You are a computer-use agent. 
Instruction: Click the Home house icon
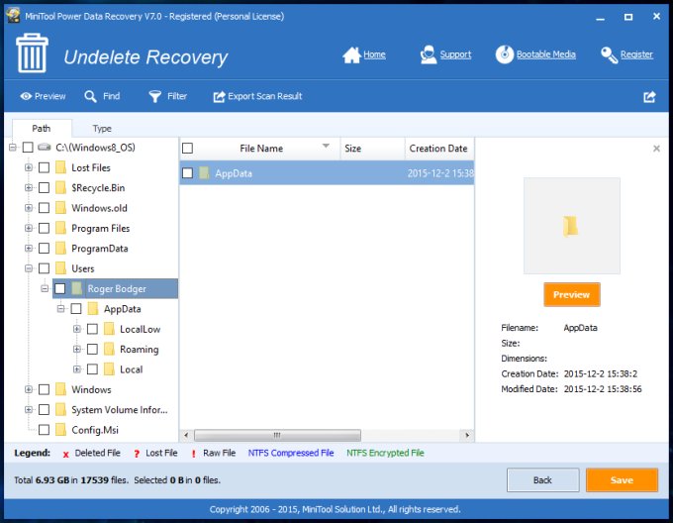(351, 54)
